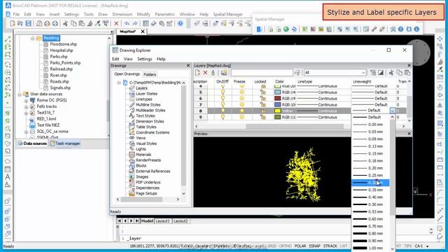Click the green color swatch of layer 9
This screenshot has width=448, height=252.
(277, 117)
